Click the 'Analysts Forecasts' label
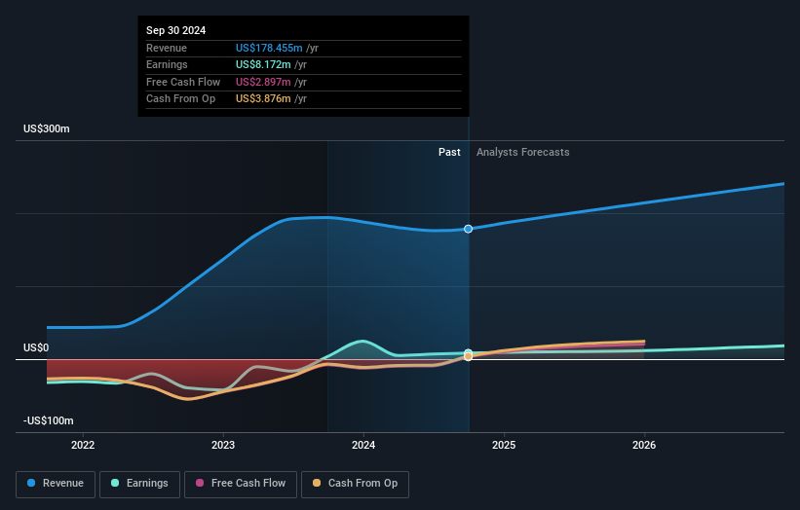 523,152
